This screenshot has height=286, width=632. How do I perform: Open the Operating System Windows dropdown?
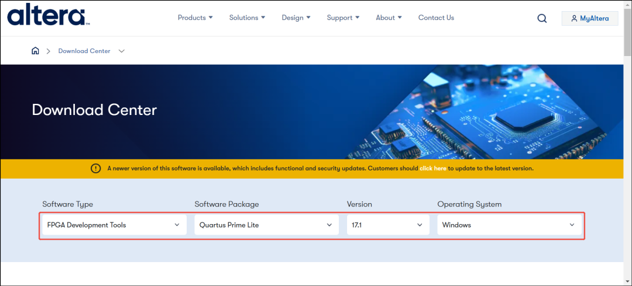510,225
